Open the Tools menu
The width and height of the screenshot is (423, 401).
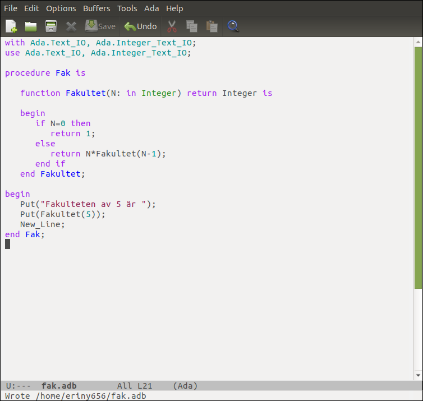pos(127,8)
